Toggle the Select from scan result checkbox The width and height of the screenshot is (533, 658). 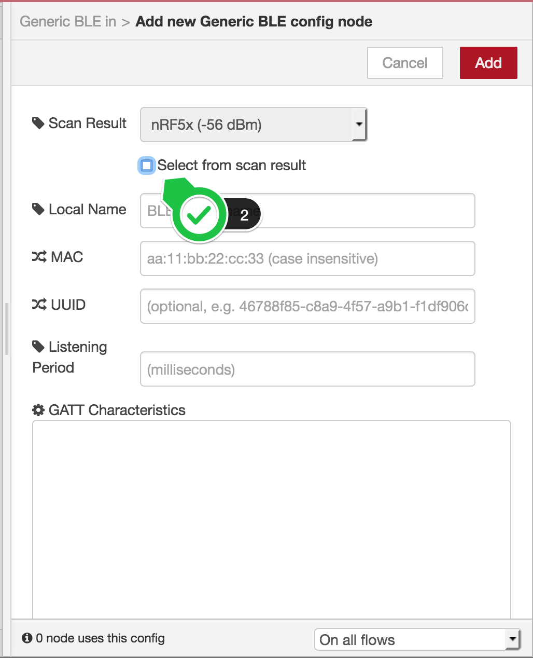coord(147,166)
